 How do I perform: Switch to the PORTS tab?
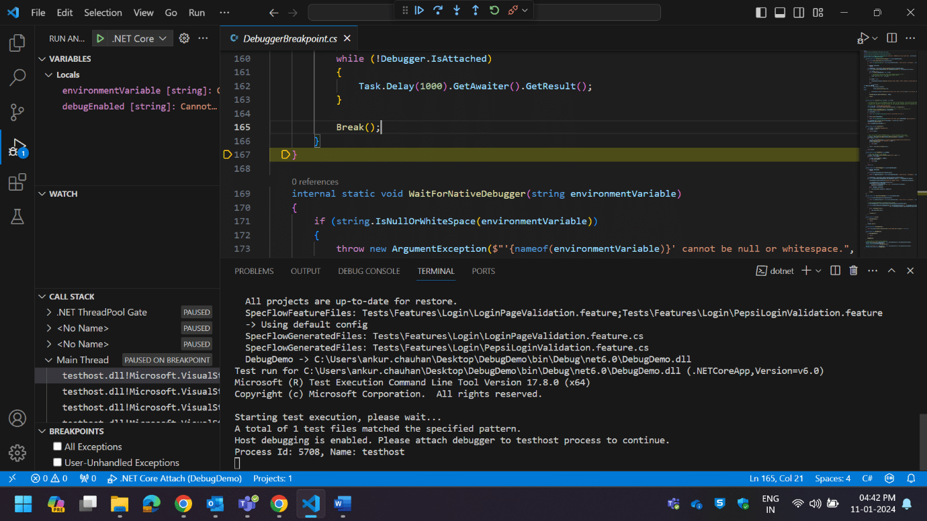pyautogui.click(x=483, y=271)
